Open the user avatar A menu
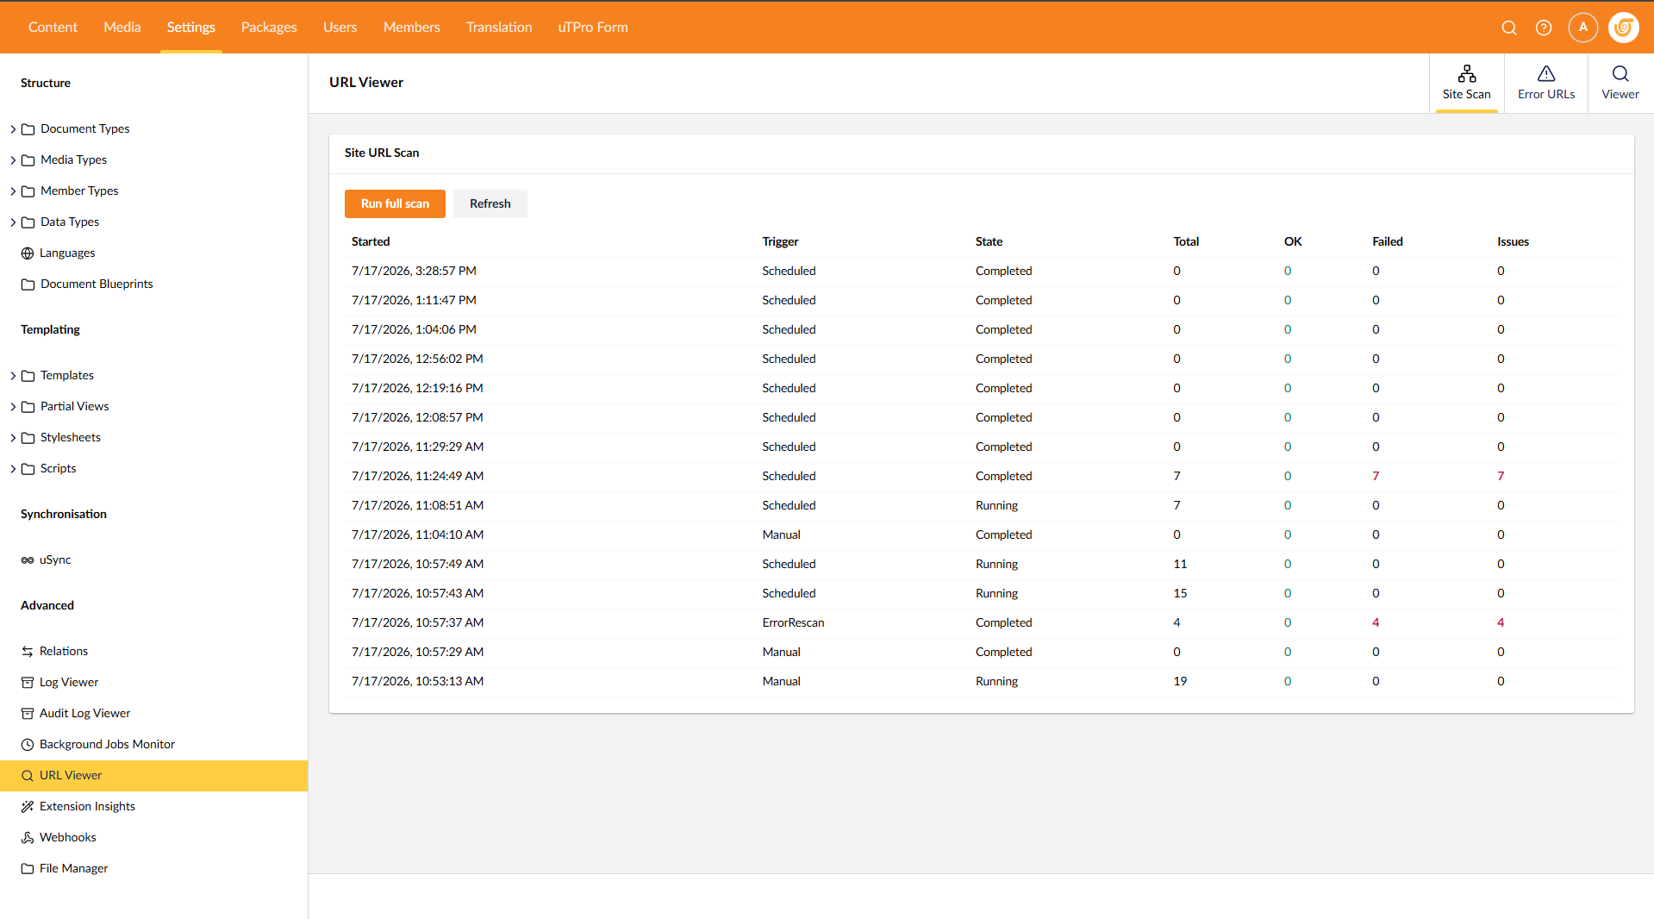 click(x=1583, y=28)
